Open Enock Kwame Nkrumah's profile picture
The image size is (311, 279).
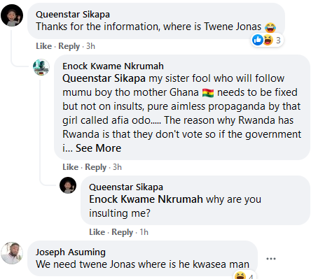[x=41, y=67]
